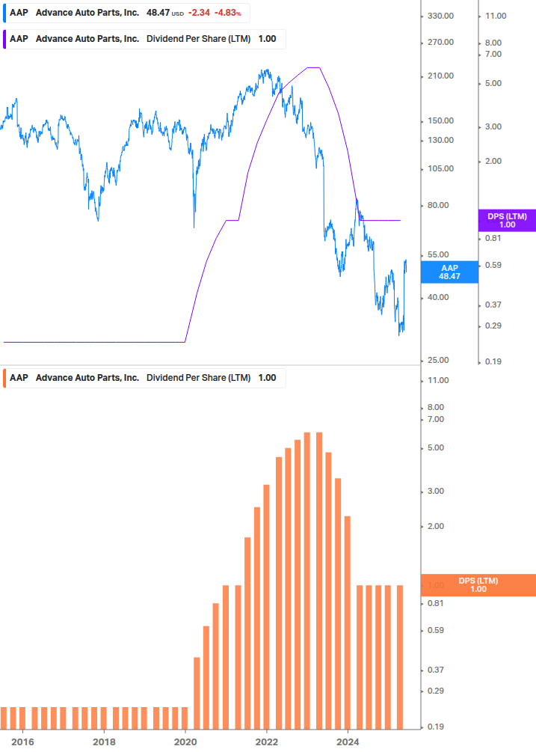Viewport: 536px width, 752px height.
Task: Click the 55.00 price axis label
Action: (438, 254)
